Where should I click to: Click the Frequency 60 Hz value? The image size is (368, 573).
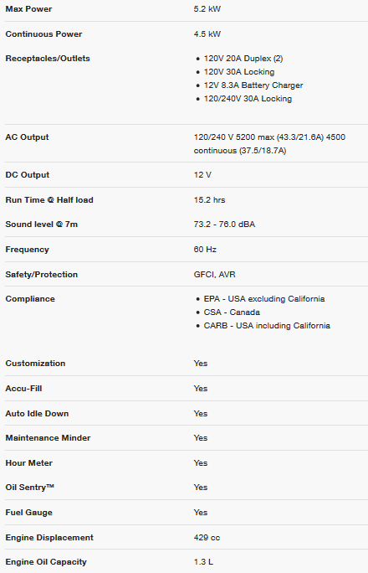[205, 250]
